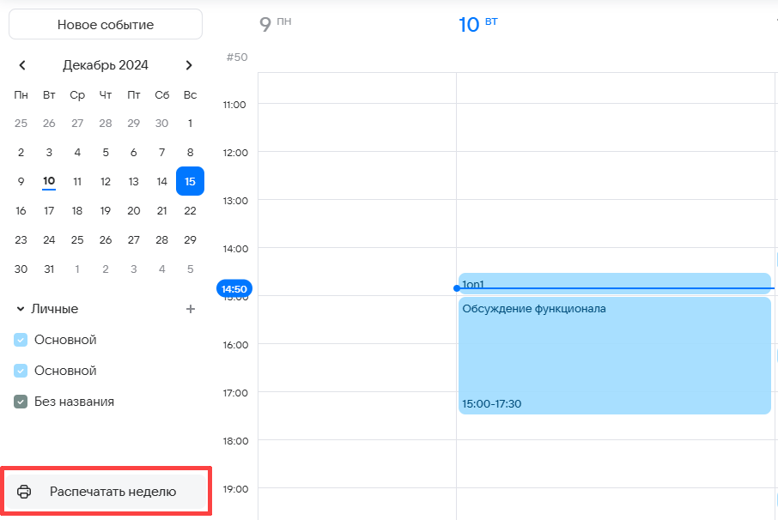Select December 31 in mini calendar

click(49, 269)
